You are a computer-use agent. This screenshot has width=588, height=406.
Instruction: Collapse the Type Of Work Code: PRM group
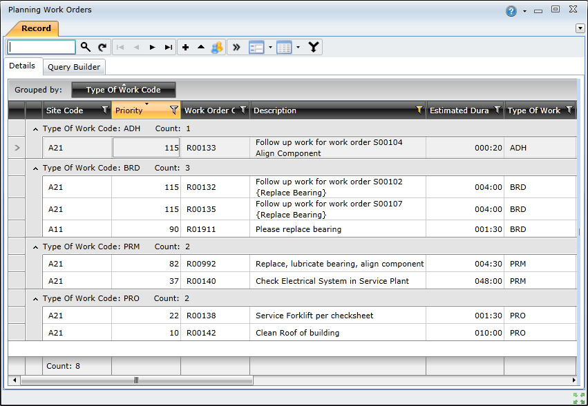click(35, 246)
